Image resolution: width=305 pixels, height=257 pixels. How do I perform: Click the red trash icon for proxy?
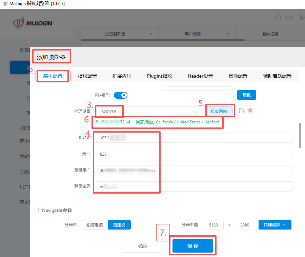[250, 111]
